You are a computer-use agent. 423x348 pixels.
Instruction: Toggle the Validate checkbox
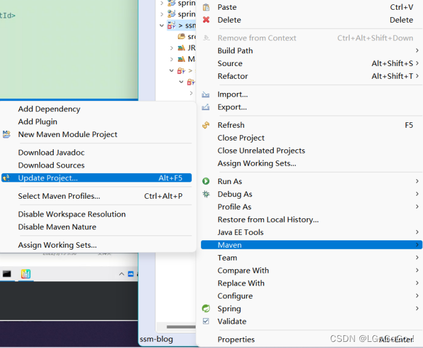[x=206, y=321]
